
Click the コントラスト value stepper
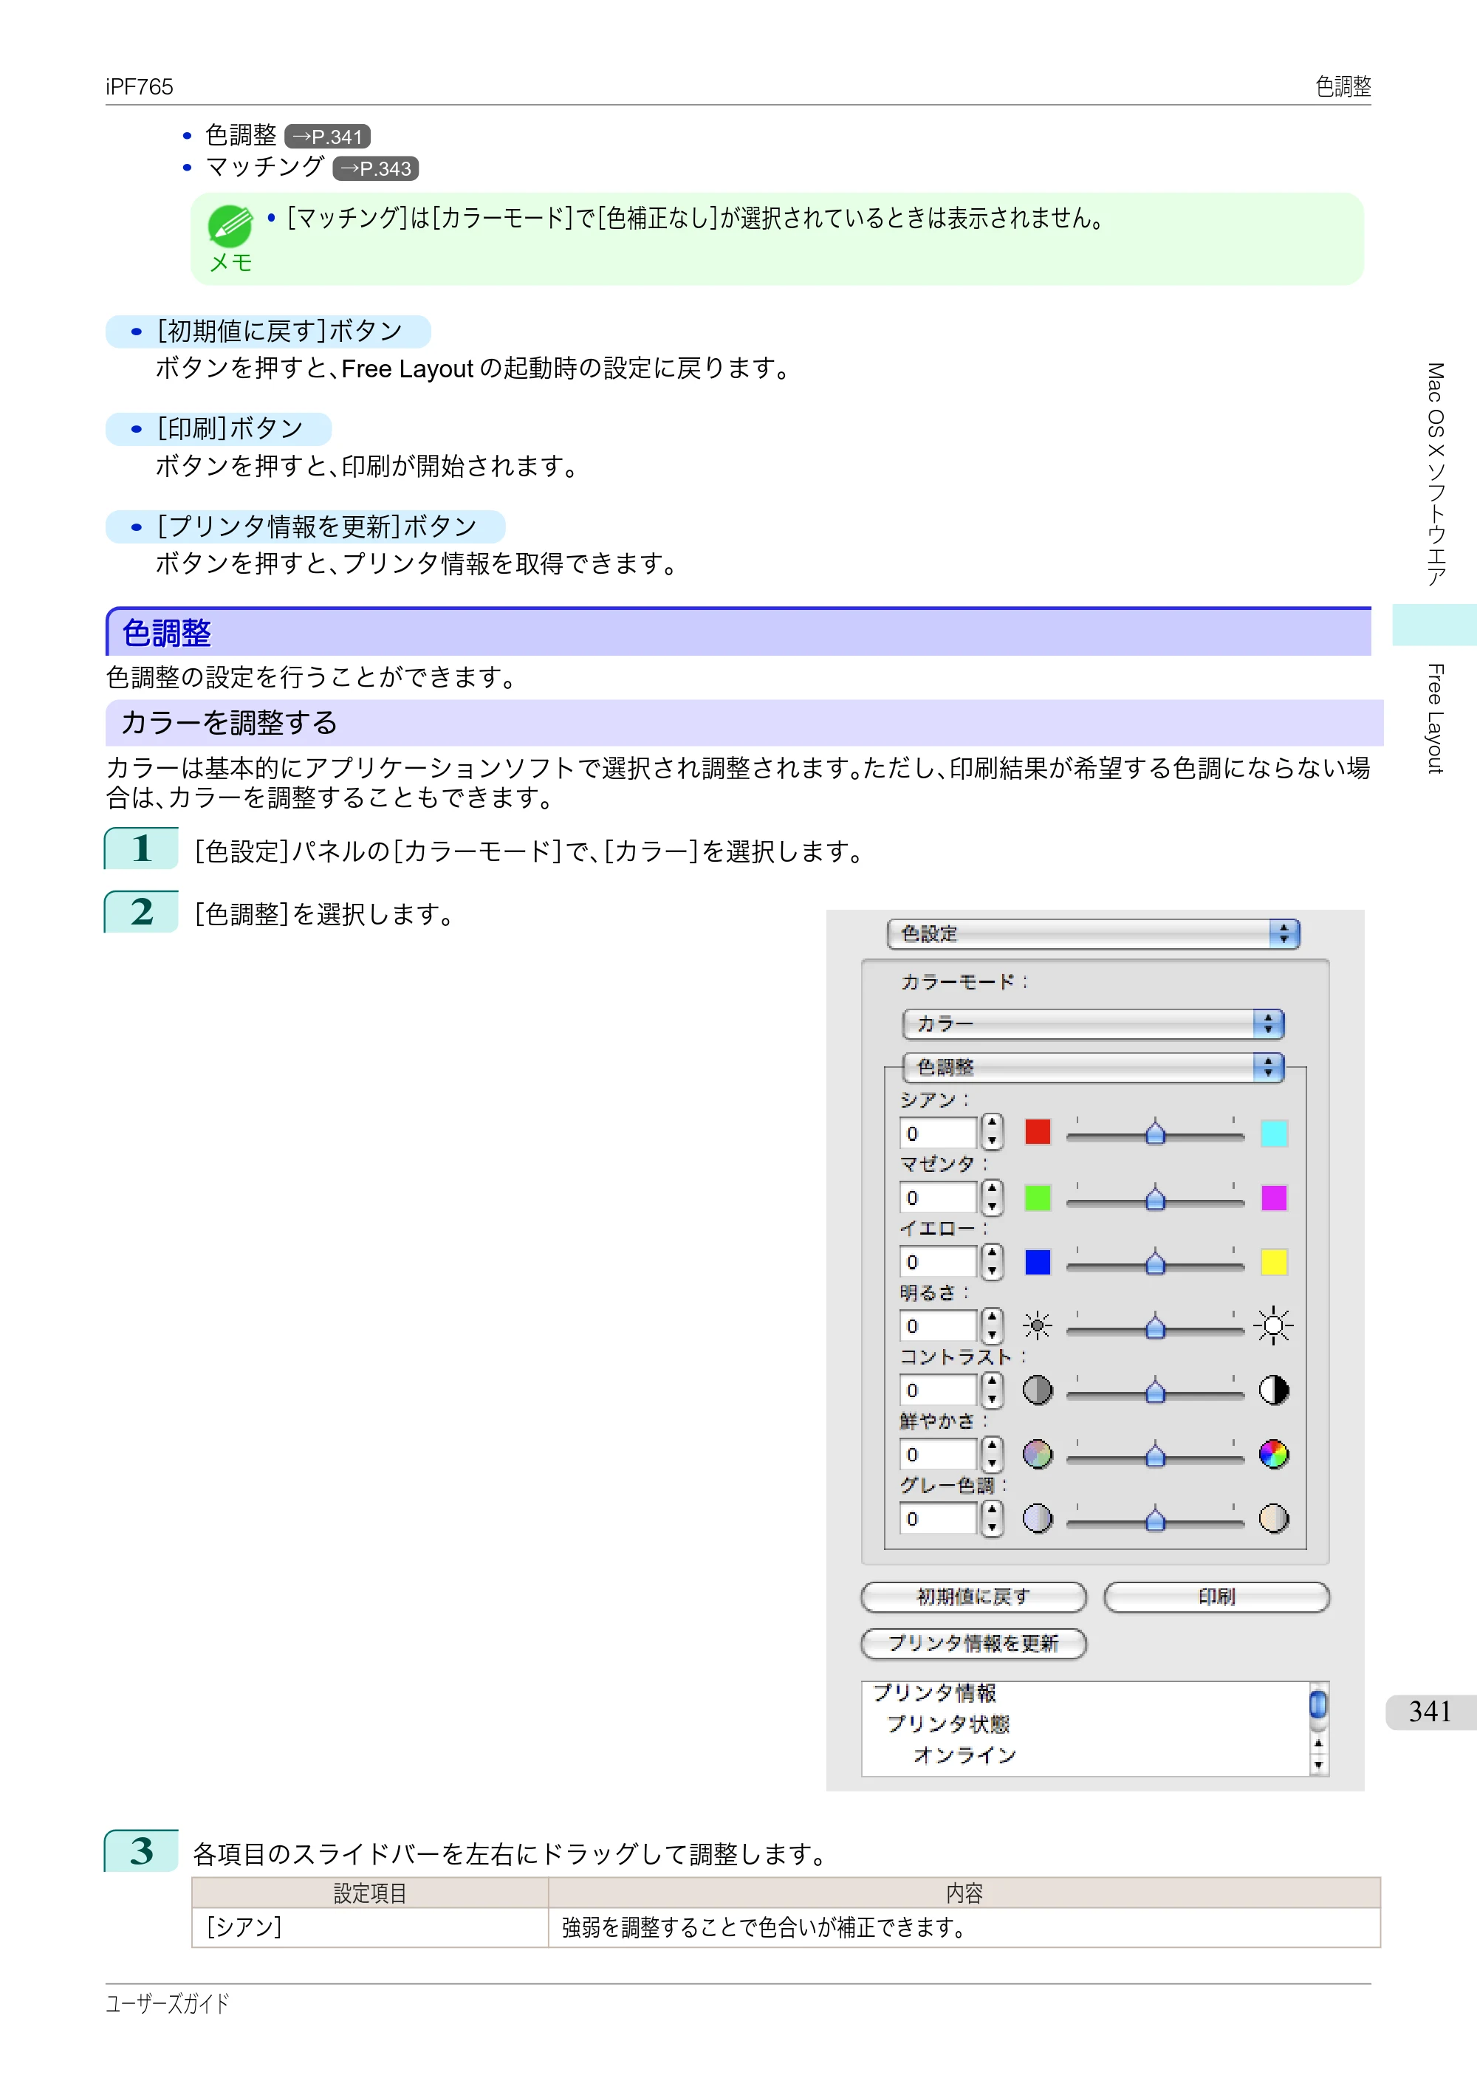pos(993,1389)
